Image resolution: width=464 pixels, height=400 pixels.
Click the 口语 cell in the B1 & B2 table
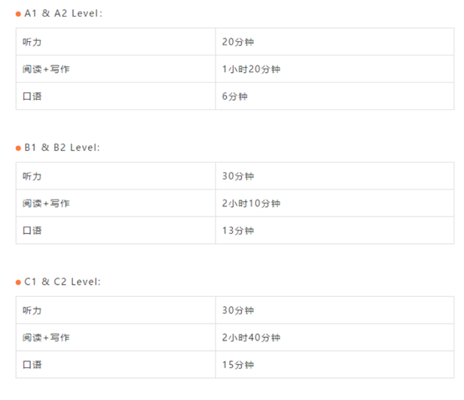coord(116,231)
